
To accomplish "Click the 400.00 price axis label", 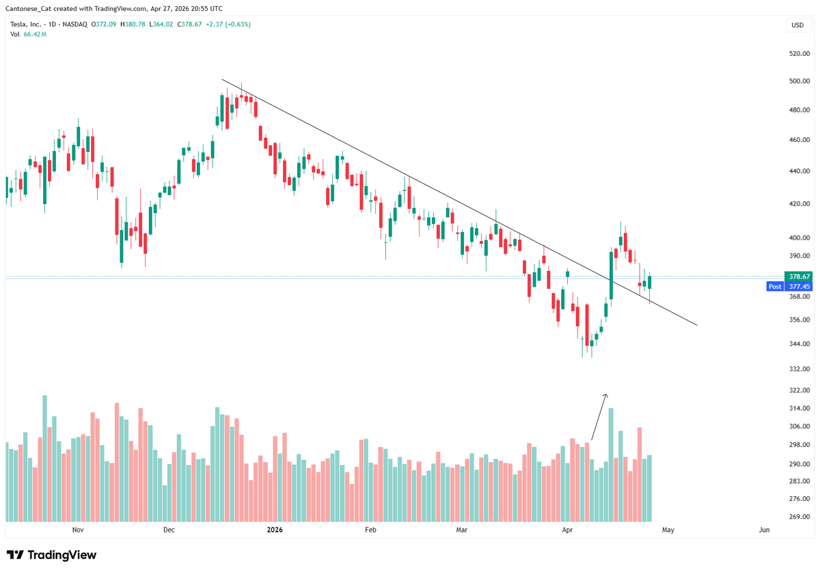I will click(x=799, y=238).
